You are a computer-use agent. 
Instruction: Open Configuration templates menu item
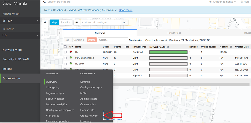tap(60, 110)
